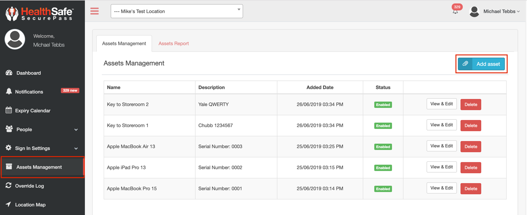The height and width of the screenshot is (215, 527).
Task: Click the 329 new notifications badge
Action: (x=70, y=91)
